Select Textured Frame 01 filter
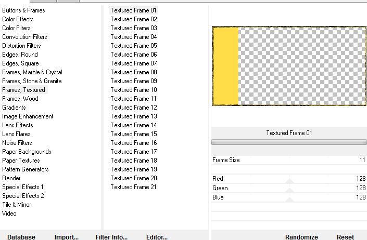This screenshot has height=240, width=367. (x=133, y=10)
